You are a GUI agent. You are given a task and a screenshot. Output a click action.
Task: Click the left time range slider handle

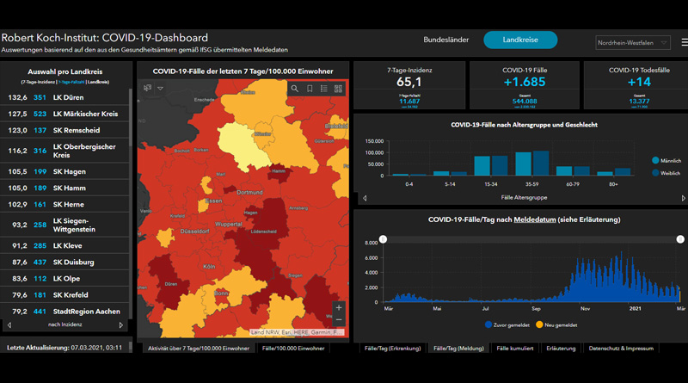click(383, 239)
